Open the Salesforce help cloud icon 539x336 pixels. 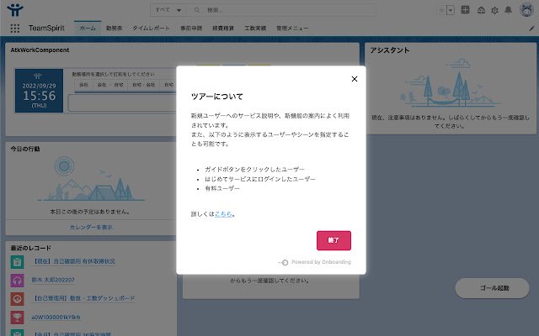click(x=481, y=10)
